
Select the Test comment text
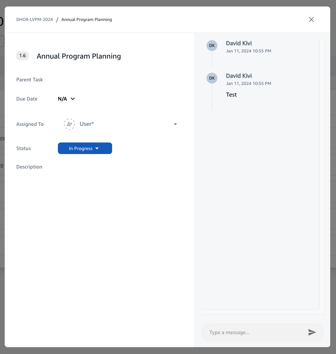pos(231,94)
